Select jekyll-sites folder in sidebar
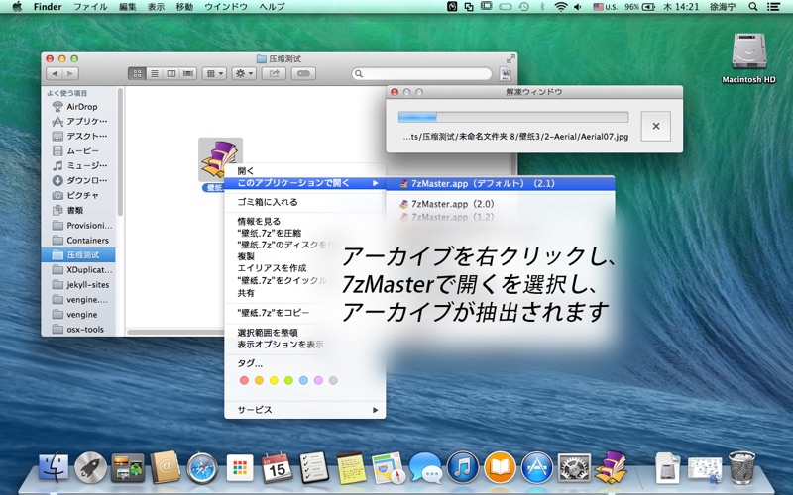Screen dimensions: 793x495 78,284
